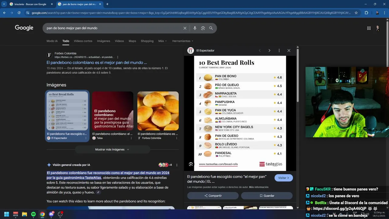The image size is (389, 219).
Task: Open the image preview panel's more options
Action: pyautogui.click(x=279, y=50)
